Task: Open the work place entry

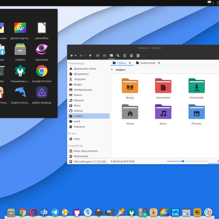Action: click(x=89, y=122)
